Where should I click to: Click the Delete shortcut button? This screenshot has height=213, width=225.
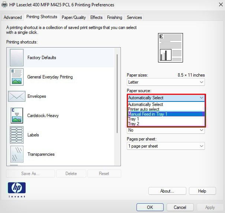pos(71,174)
